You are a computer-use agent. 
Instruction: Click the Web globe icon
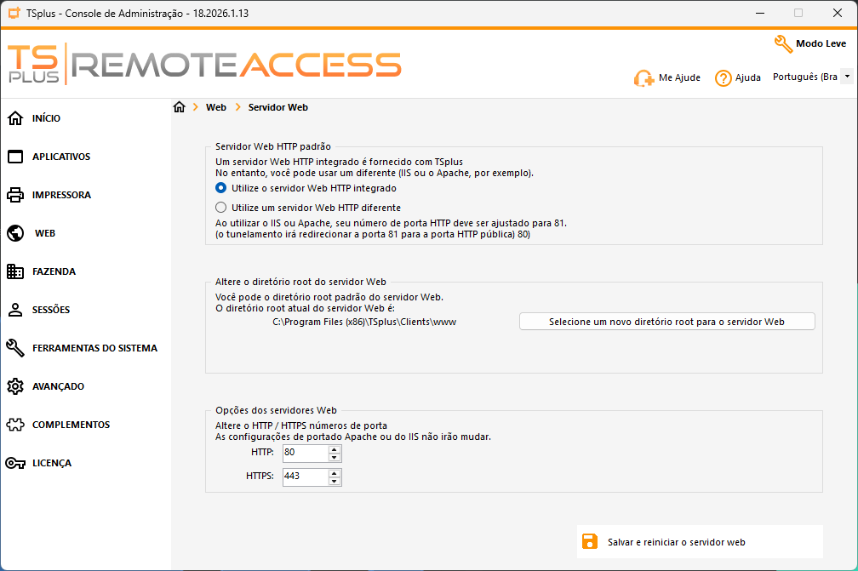point(15,233)
